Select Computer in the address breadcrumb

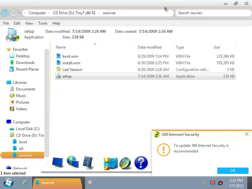[37, 13]
